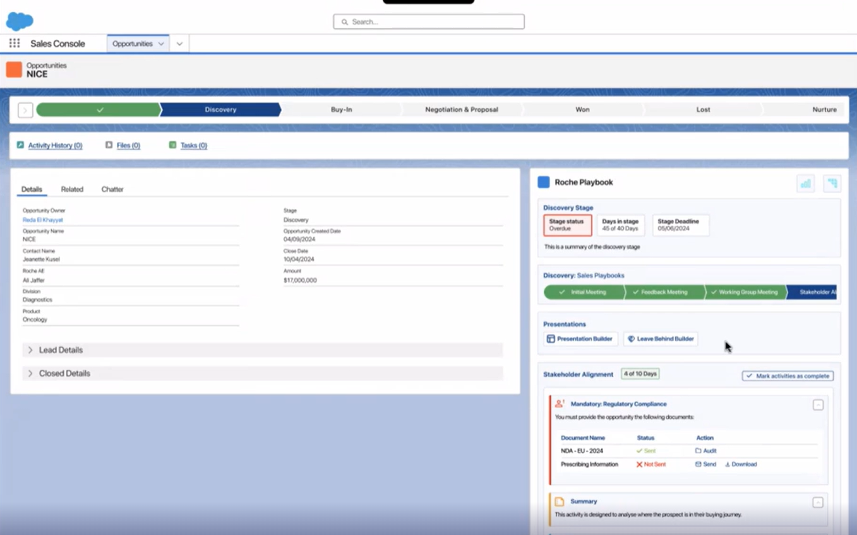Collapse the Mandatory Regulatory Compliance card
The height and width of the screenshot is (535, 857).
coord(818,405)
